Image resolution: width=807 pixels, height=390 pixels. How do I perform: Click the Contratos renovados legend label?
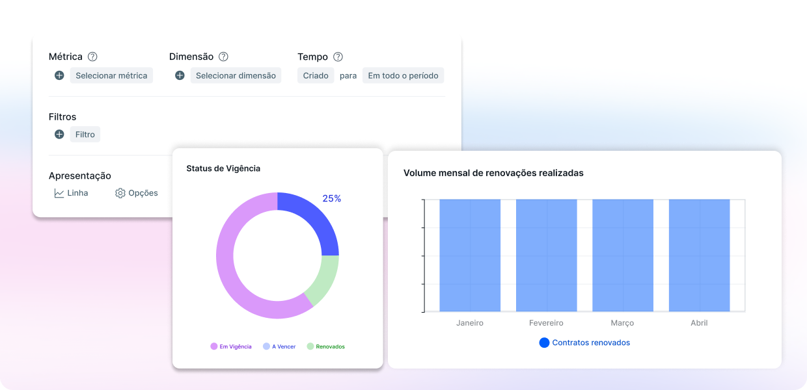tap(590, 343)
